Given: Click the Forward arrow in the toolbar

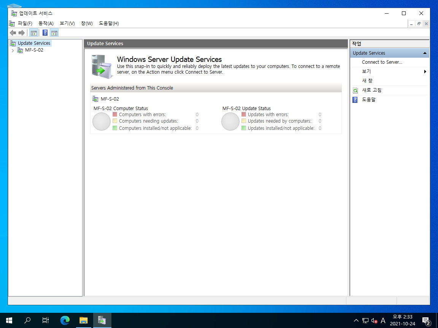Looking at the screenshot, I should pyautogui.click(x=22, y=33).
